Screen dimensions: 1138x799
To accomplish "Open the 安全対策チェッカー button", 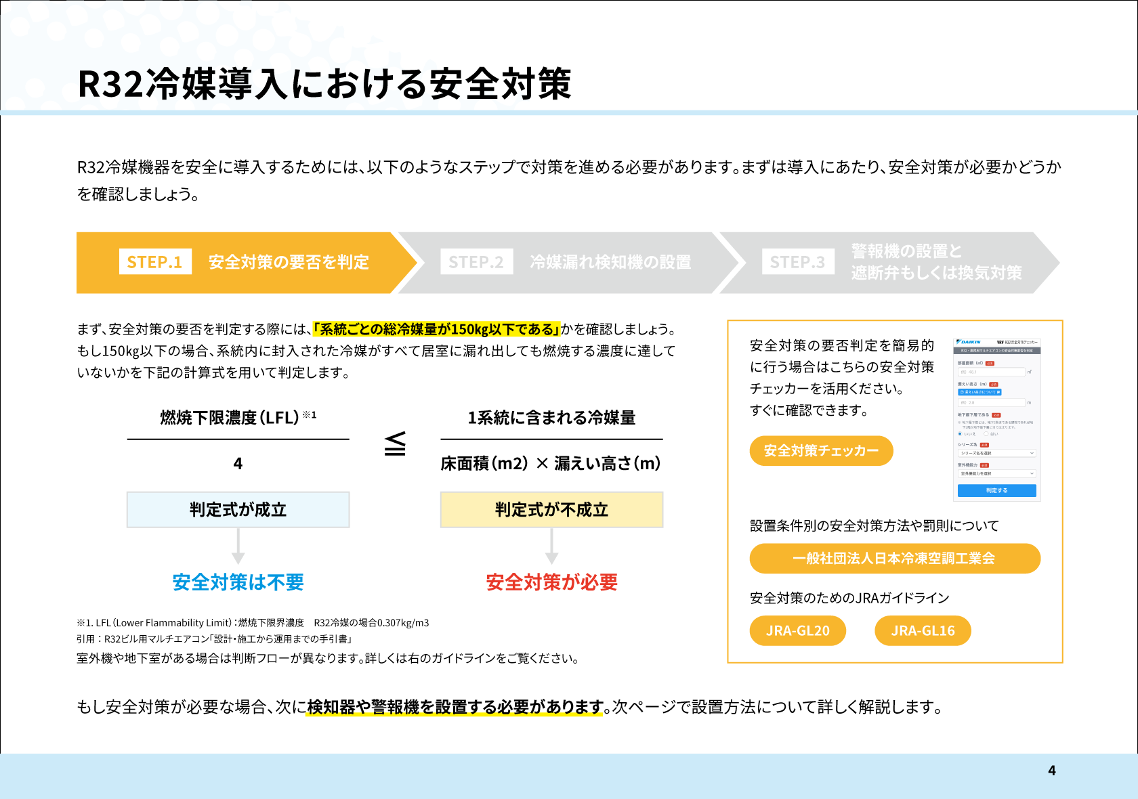I will click(x=821, y=451).
